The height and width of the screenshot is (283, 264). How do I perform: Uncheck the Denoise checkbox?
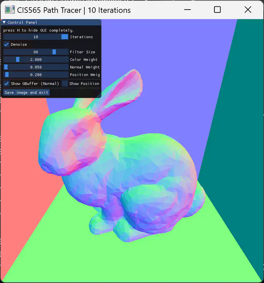(6, 44)
